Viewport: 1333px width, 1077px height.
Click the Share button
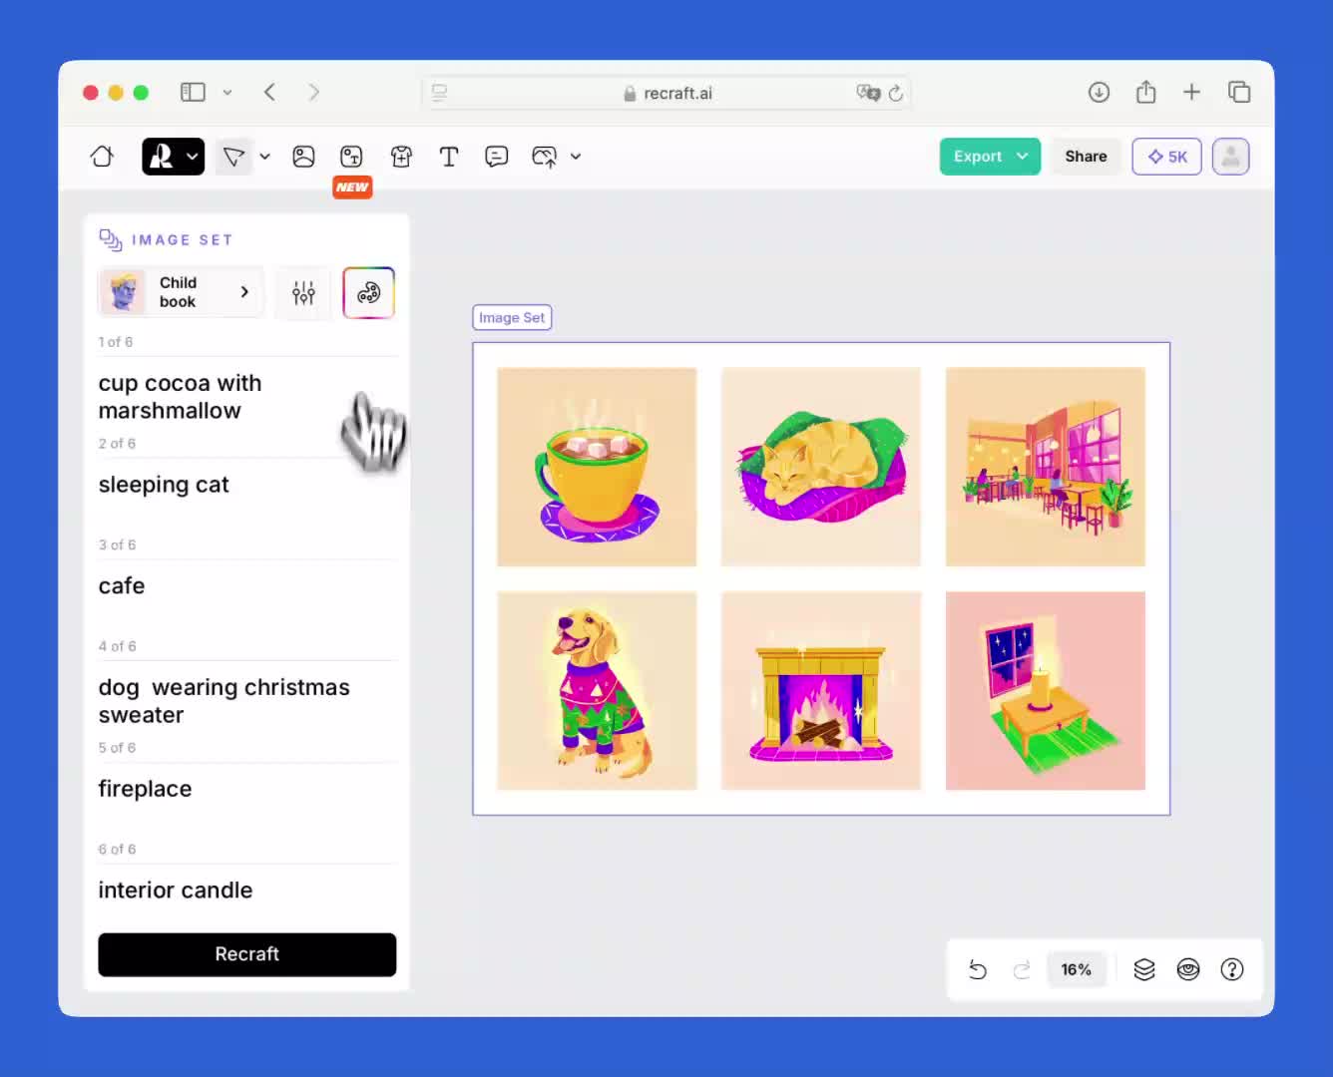[x=1086, y=157]
